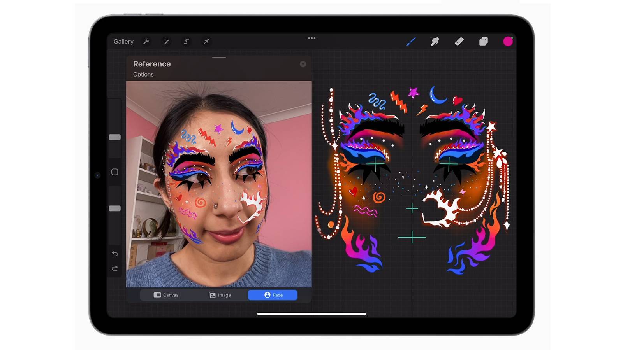
Task: Open the Reference panel Options
Action: (143, 74)
